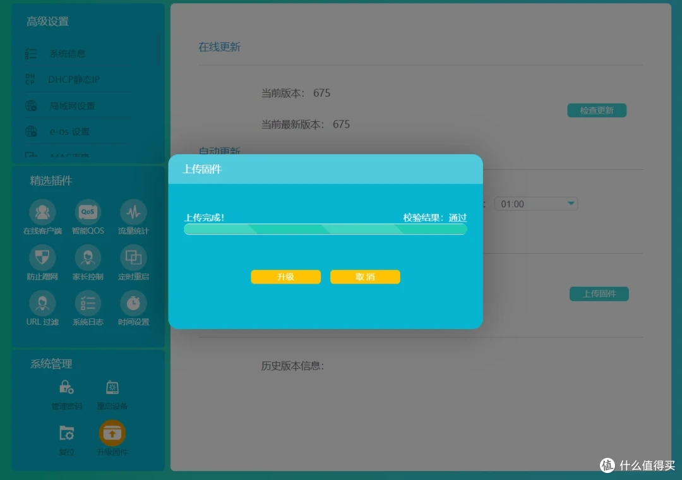Screen dimensions: 682x480
Task: Open the 时间设置 clock icon
Action: coord(133,303)
